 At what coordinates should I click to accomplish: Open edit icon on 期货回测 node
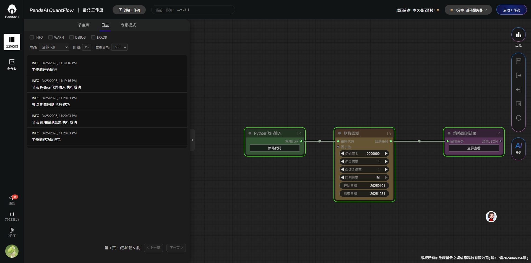coord(389,133)
